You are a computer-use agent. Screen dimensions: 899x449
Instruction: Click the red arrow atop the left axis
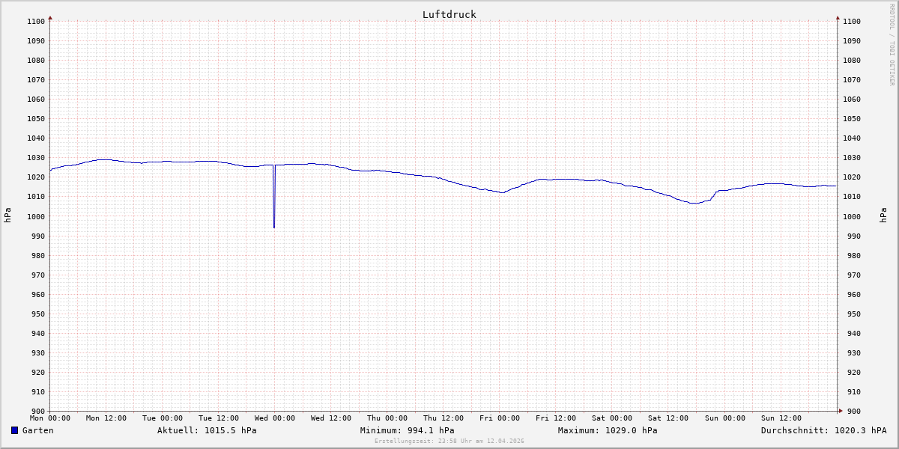pyautogui.click(x=50, y=17)
